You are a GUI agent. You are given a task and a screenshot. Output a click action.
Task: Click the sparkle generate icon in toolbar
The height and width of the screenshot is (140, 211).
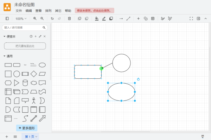[170, 19]
